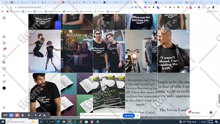Open the Shopify App Detector bookmark
This screenshot has width=220, height=124.
71,11
